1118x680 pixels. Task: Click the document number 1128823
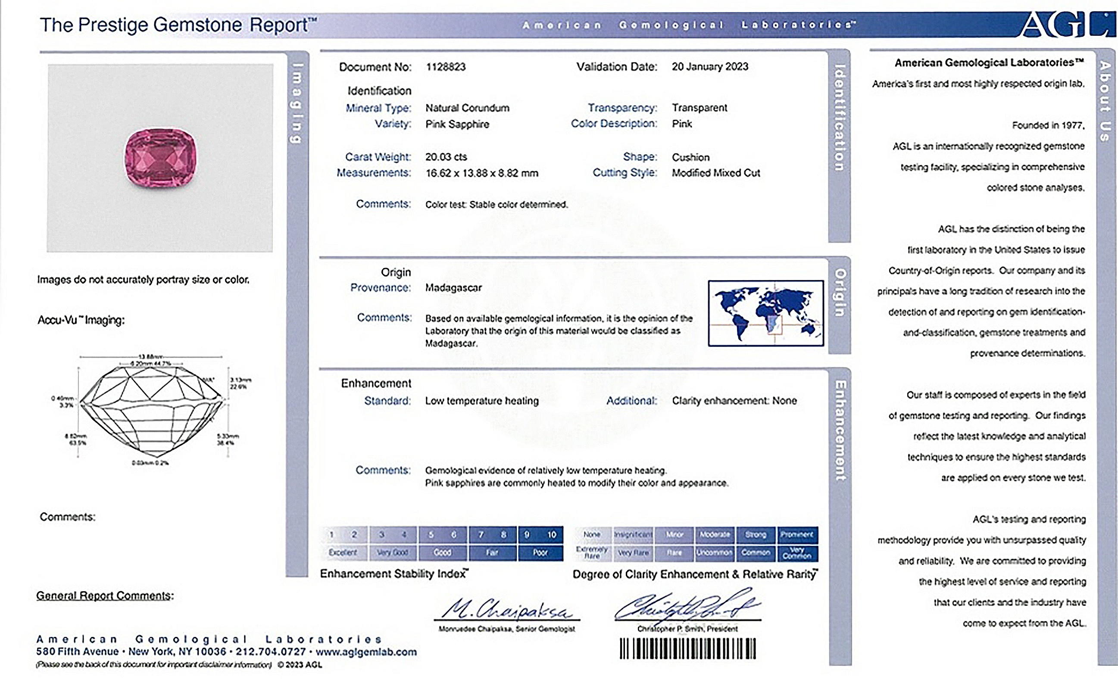(446, 67)
